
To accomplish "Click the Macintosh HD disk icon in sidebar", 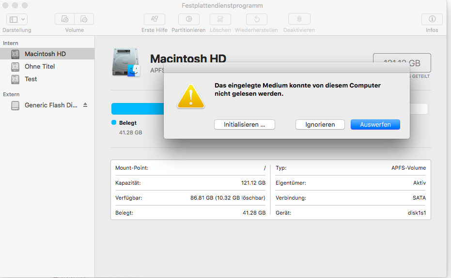I will click(x=15, y=54).
